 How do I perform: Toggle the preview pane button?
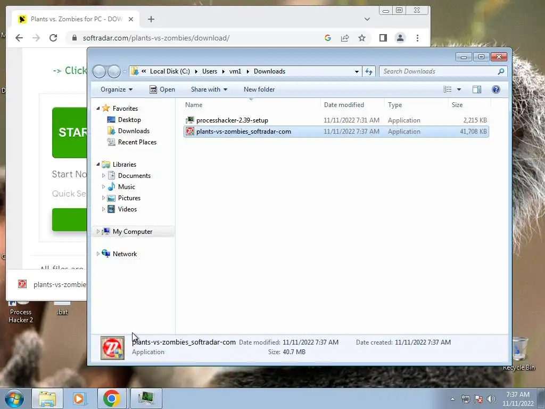(477, 89)
